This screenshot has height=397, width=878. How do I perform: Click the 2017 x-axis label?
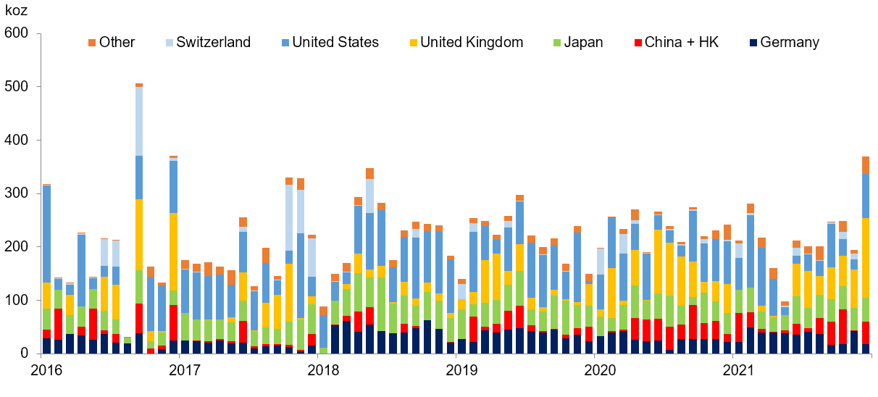point(184,370)
